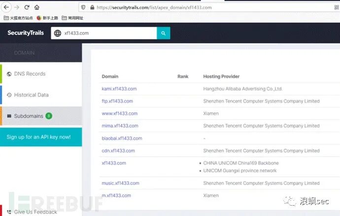Open the www.xf1433.com link

pyautogui.click(x=119, y=113)
